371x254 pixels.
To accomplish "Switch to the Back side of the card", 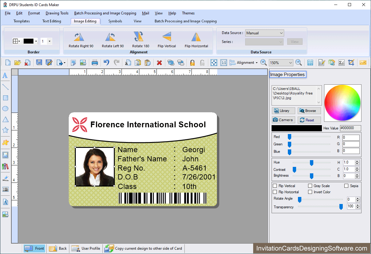I will pyautogui.click(x=58, y=248).
